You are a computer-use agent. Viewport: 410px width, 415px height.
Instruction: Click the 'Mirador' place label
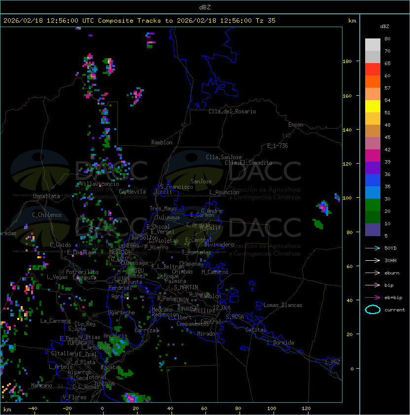[208, 334]
